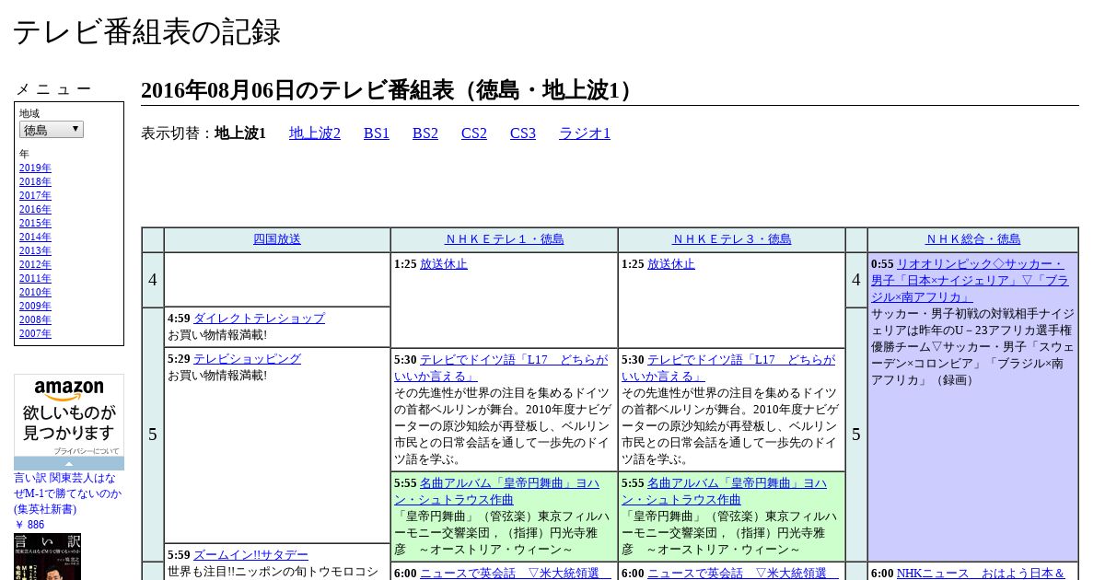Viewport: 1105px width, 580px height.
Task: Open テレビでドイツ語 L17 in Ｅテレ３ column
Action: pos(728,368)
